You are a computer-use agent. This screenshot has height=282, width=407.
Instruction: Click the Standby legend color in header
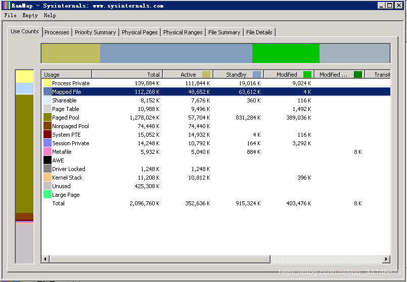257,75
